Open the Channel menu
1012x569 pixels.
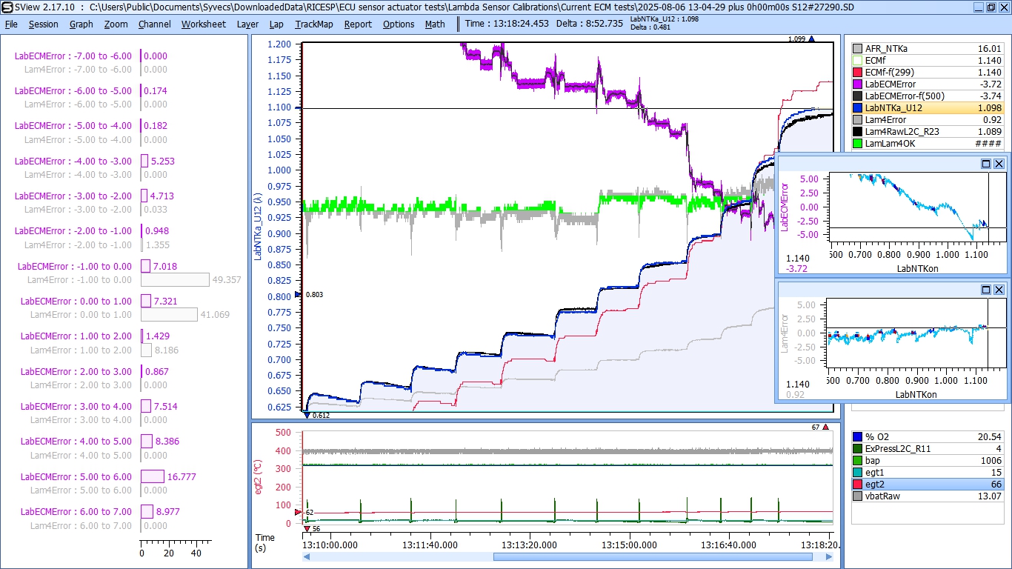pos(154,24)
